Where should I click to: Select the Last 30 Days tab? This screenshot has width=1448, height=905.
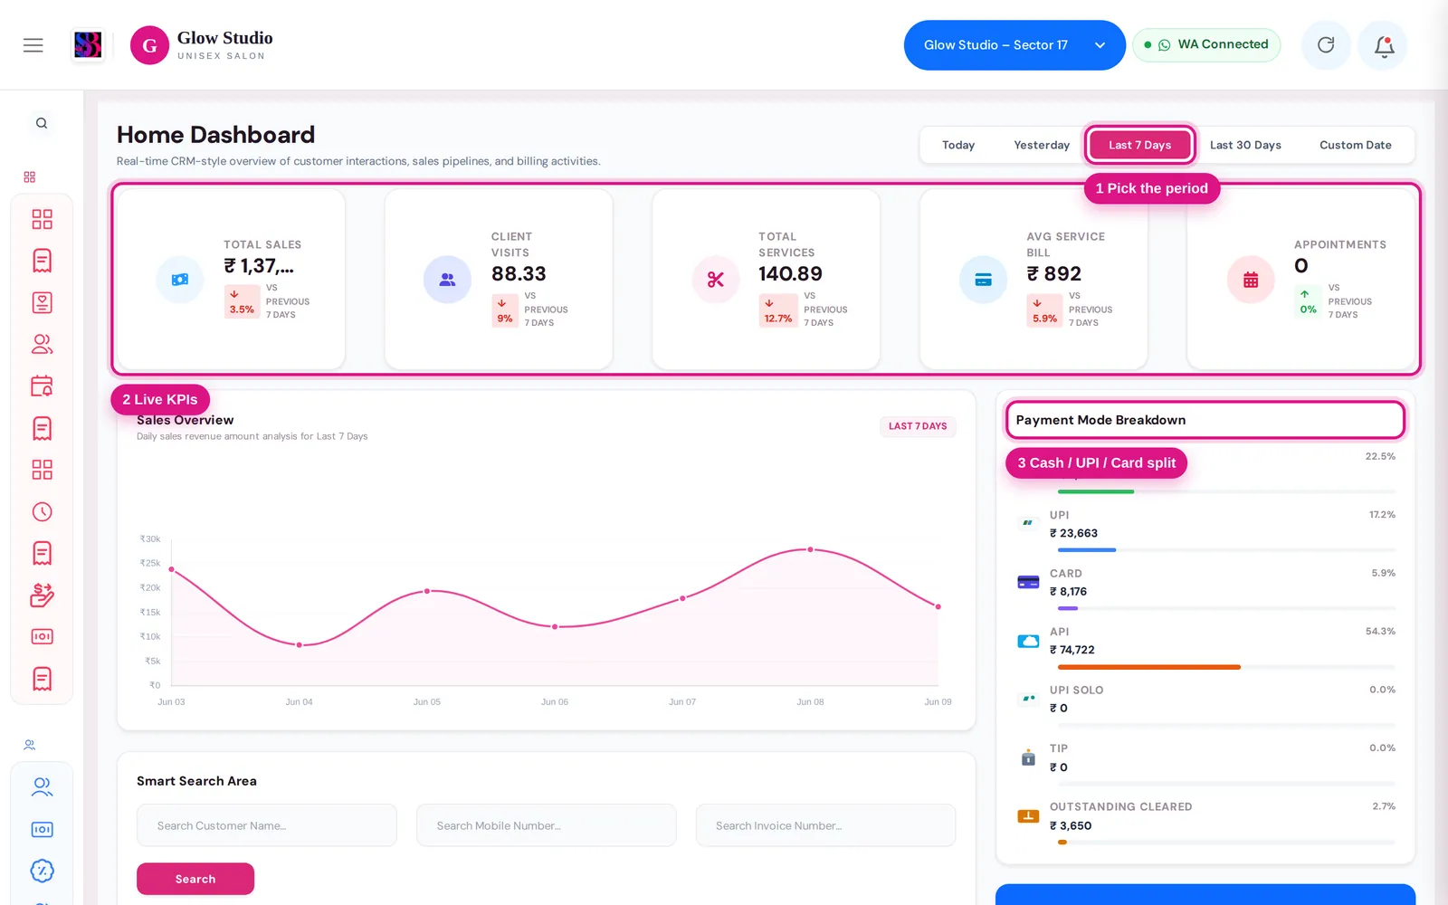[x=1245, y=145]
